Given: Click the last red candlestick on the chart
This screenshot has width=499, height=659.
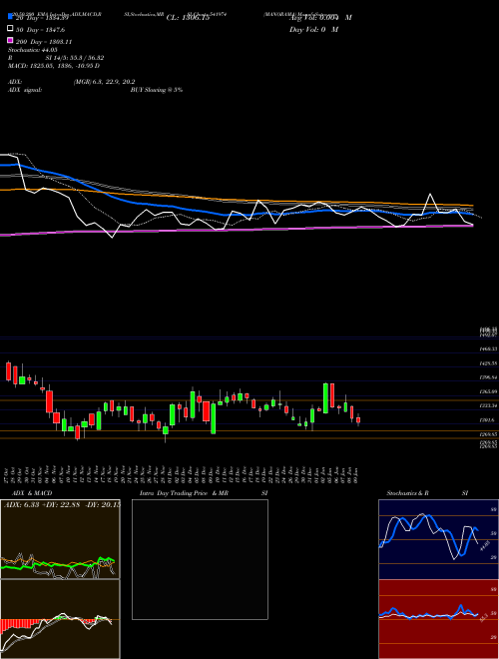Looking at the screenshot, I should [358, 419].
